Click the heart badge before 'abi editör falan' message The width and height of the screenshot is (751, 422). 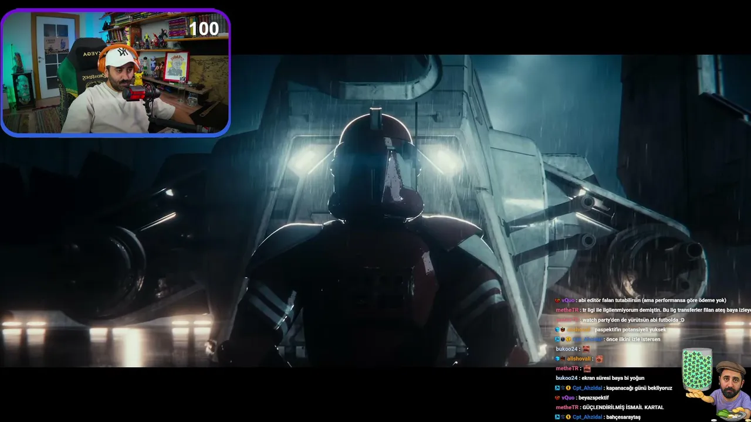tap(557, 300)
